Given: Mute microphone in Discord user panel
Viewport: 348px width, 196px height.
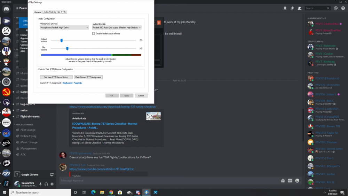Looking at the screenshot, I should coord(40,184).
